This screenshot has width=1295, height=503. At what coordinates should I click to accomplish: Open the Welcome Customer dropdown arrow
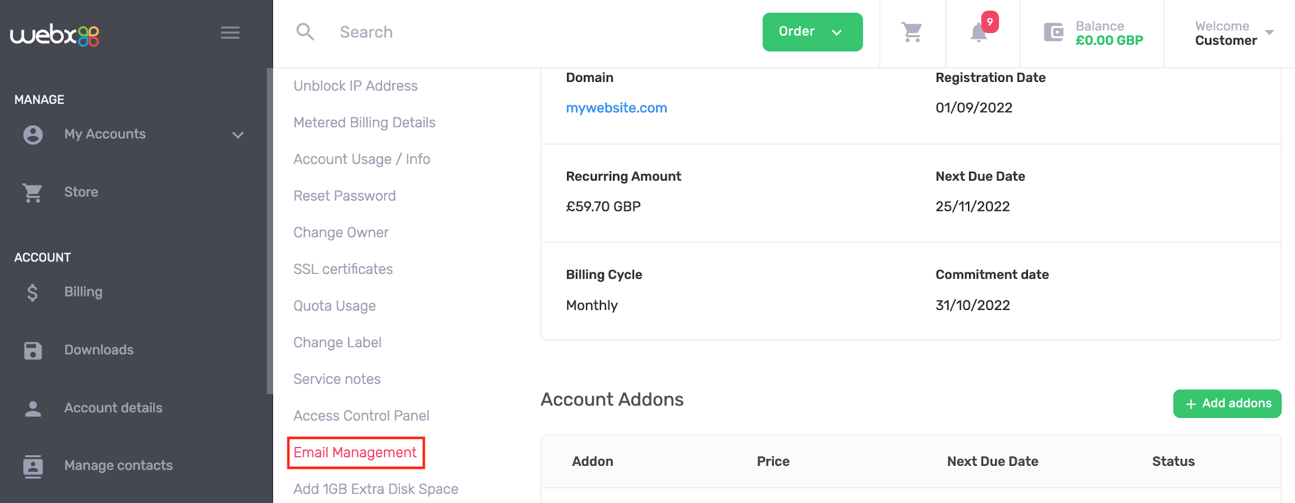(x=1270, y=33)
